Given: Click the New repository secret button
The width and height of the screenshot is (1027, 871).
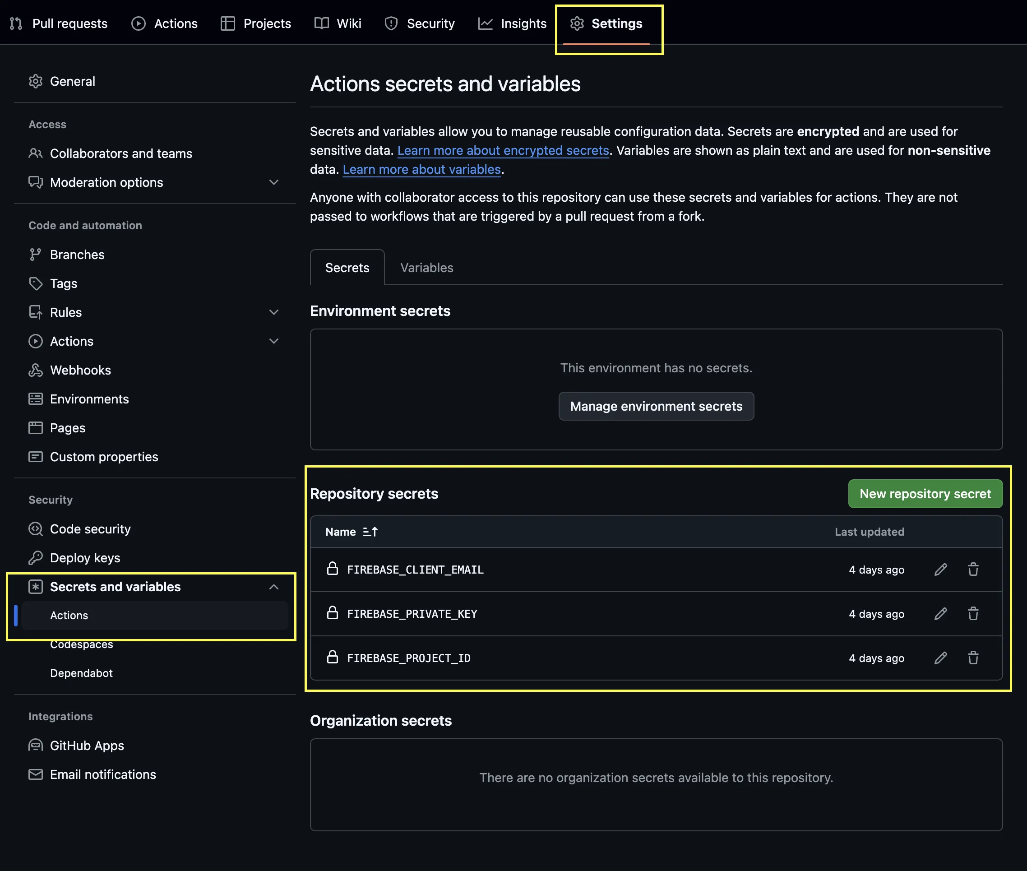Looking at the screenshot, I should 925,494.
